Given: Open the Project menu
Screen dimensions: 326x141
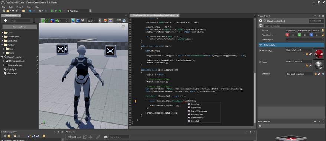Looking at the screenshot, I should tap(20, 7).
